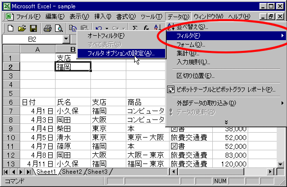Open the ツール(T) menu
The width and height of the screenshot is (287, 187).
(x=151, y=17)
